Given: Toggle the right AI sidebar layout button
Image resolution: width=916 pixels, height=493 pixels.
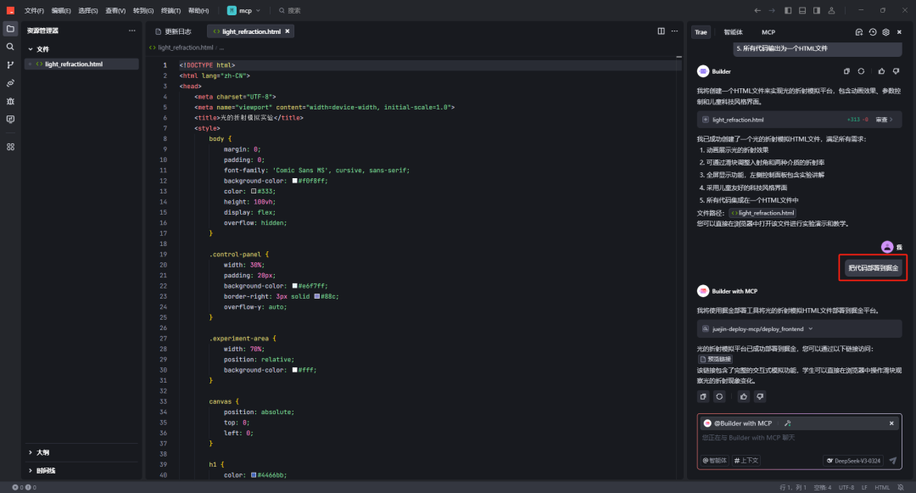Looking at the screenshot, I should [x=816, y=10].
